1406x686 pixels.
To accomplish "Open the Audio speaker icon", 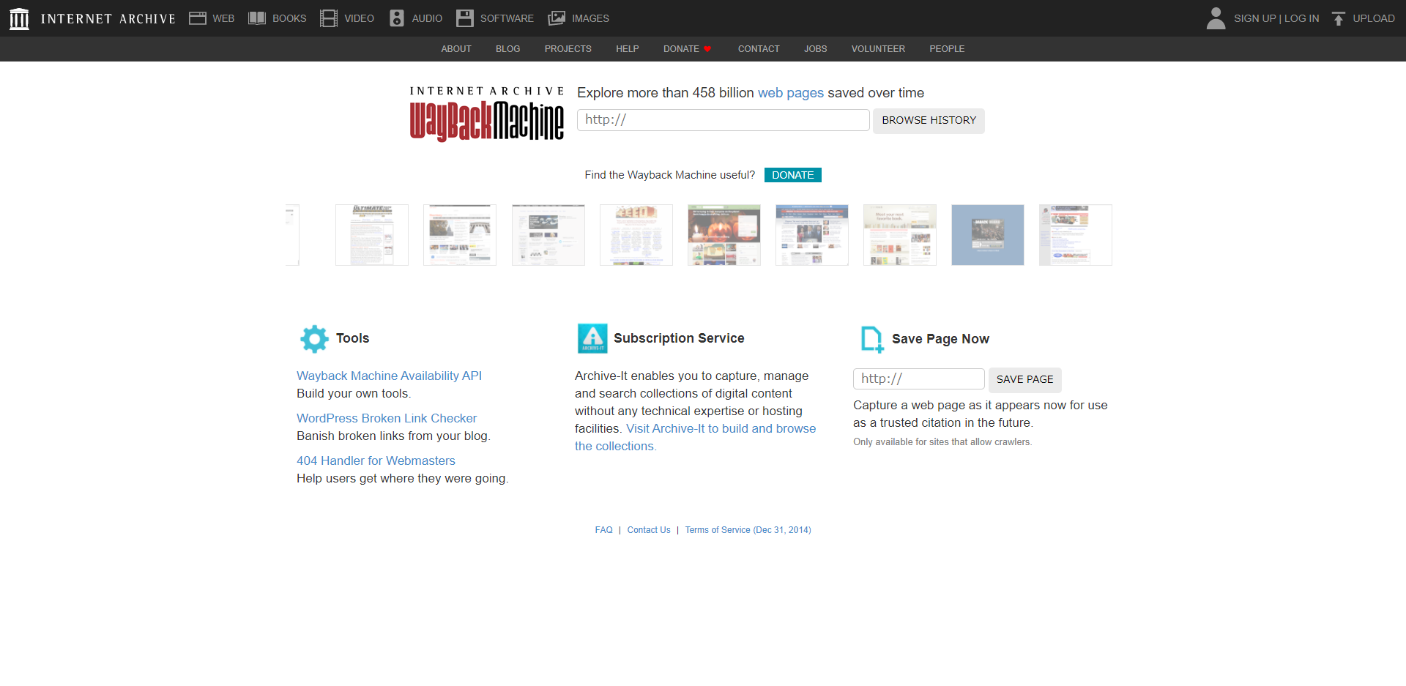I will coord(396,18).
